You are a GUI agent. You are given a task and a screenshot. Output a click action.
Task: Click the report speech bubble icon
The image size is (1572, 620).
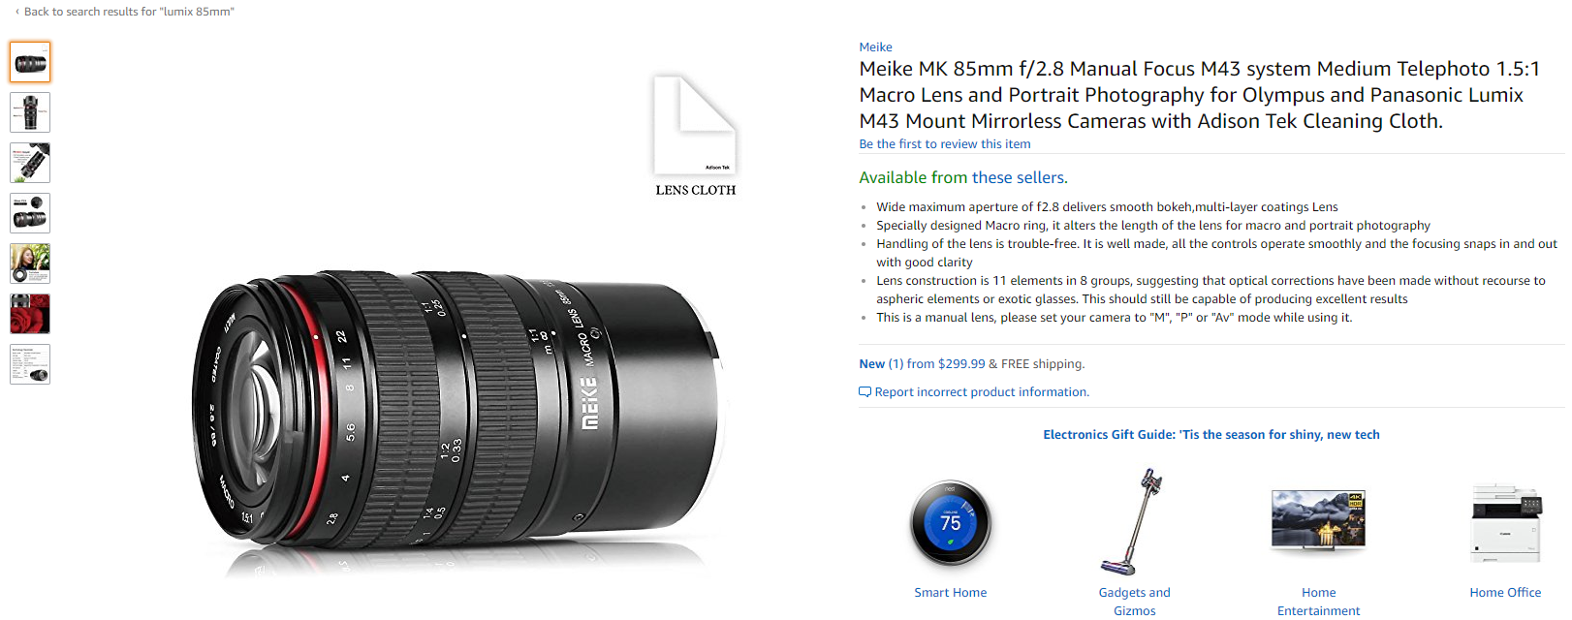865,392
